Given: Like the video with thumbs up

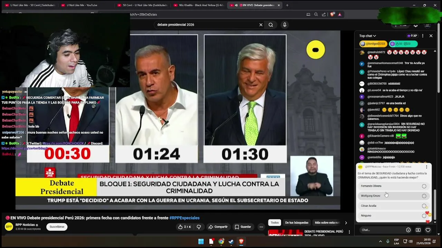Looking at the screenshot, I should [184, 227].
